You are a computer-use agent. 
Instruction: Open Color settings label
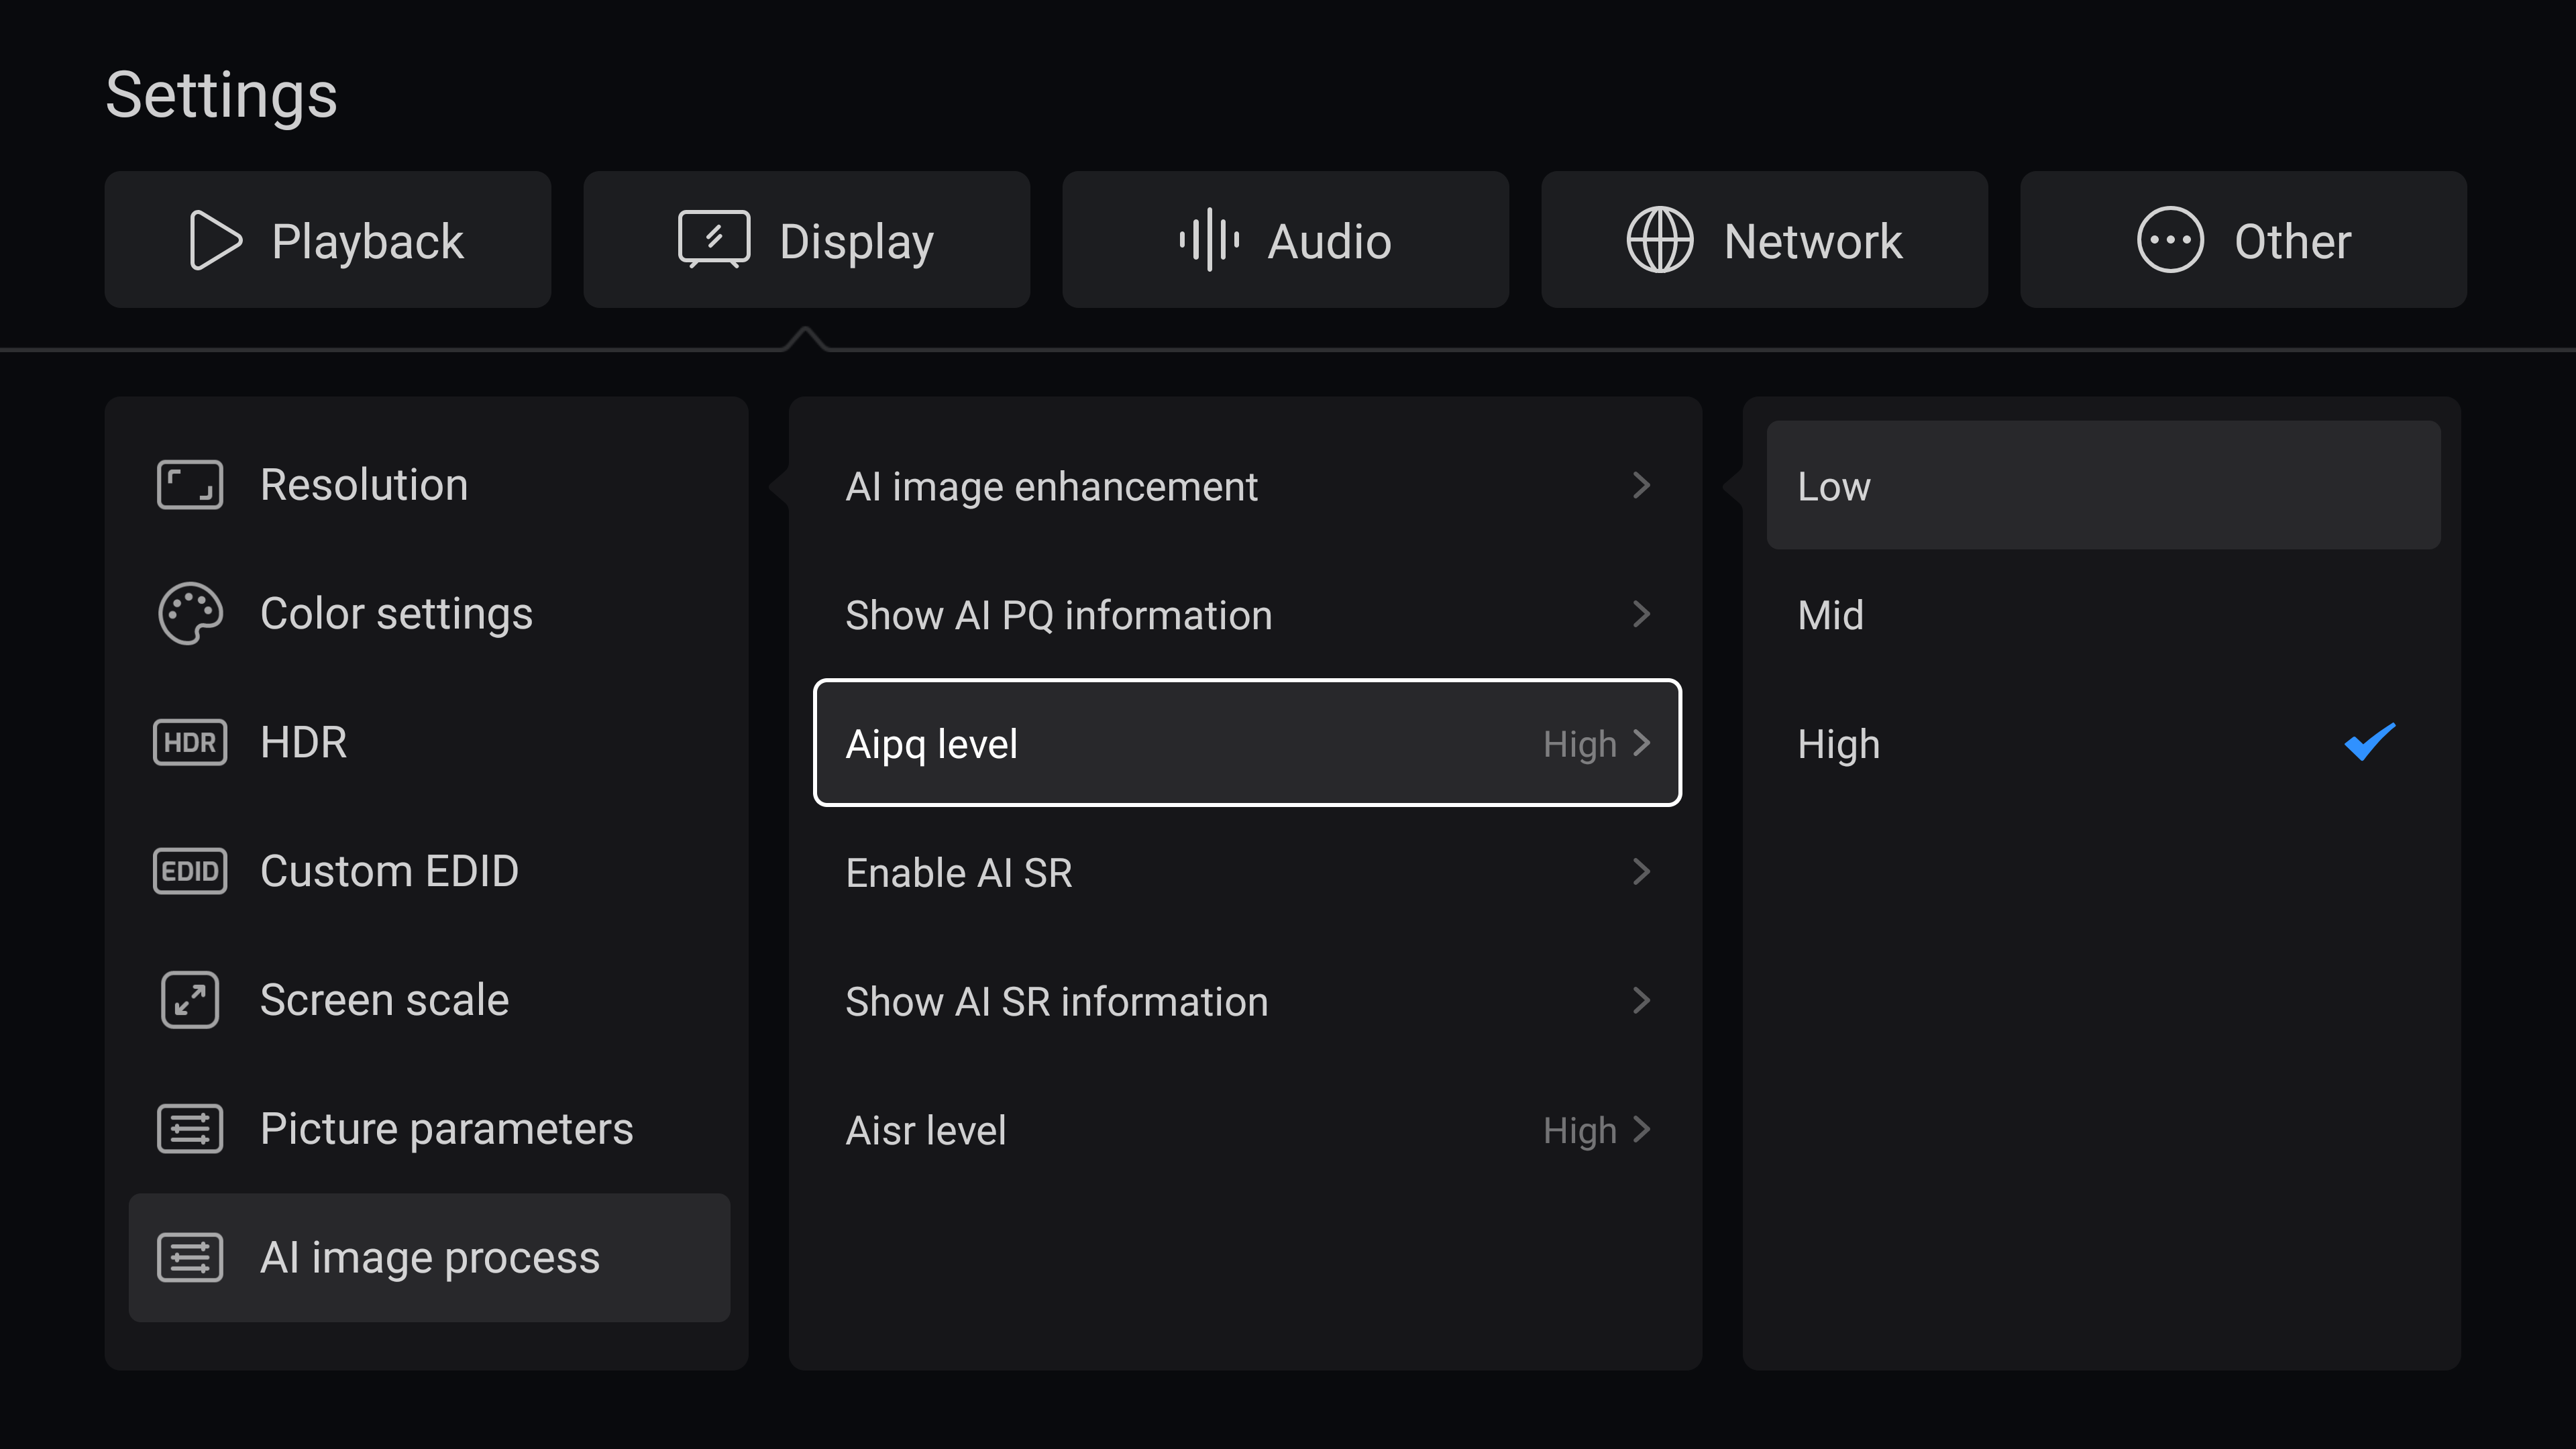(396, 614)
